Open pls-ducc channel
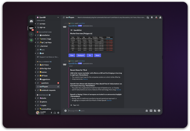The width and height of the screenshot is (190, 131). 48,65
